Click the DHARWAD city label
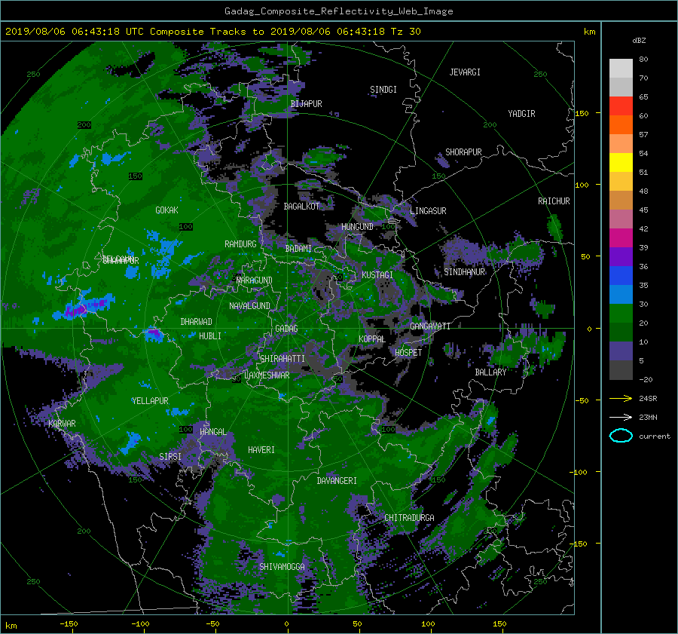678x634 pixels. click(196, 322)
